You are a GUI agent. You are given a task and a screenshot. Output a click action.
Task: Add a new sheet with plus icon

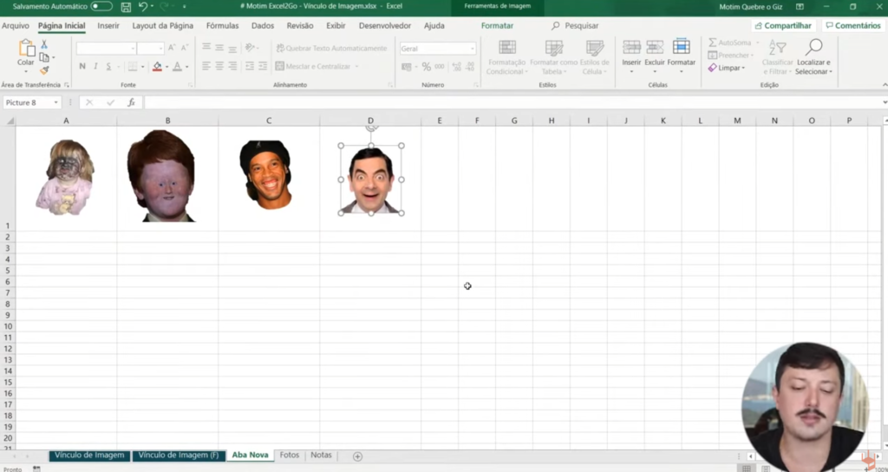(x=357, y=456)
